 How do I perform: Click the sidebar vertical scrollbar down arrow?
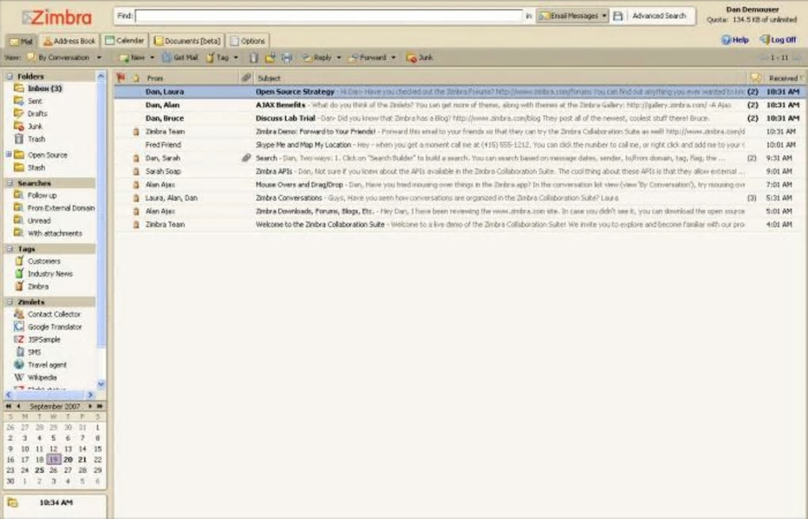(101, 384)
